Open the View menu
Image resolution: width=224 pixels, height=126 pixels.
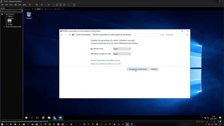[x=11, y=5]
